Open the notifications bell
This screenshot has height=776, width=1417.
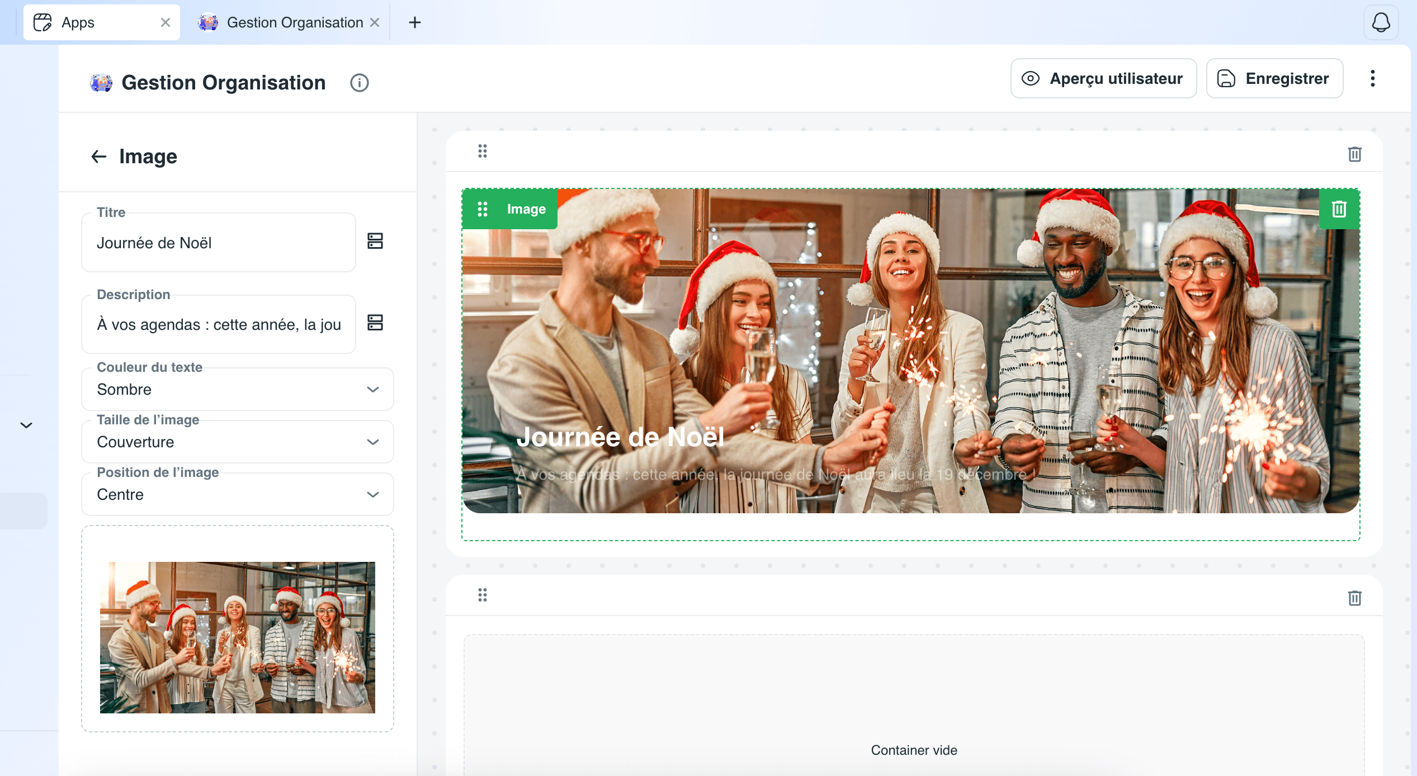click(x=1381, y=22)
